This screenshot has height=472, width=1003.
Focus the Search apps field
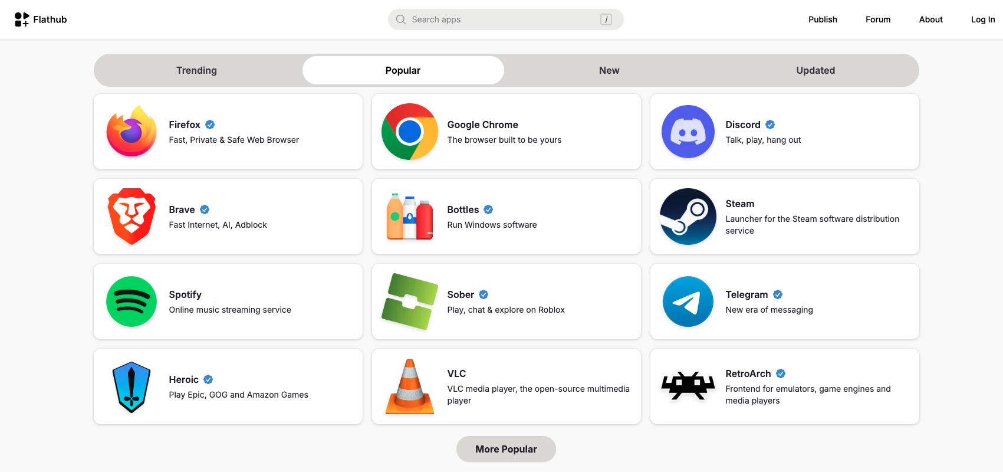[x=506, y=19]
